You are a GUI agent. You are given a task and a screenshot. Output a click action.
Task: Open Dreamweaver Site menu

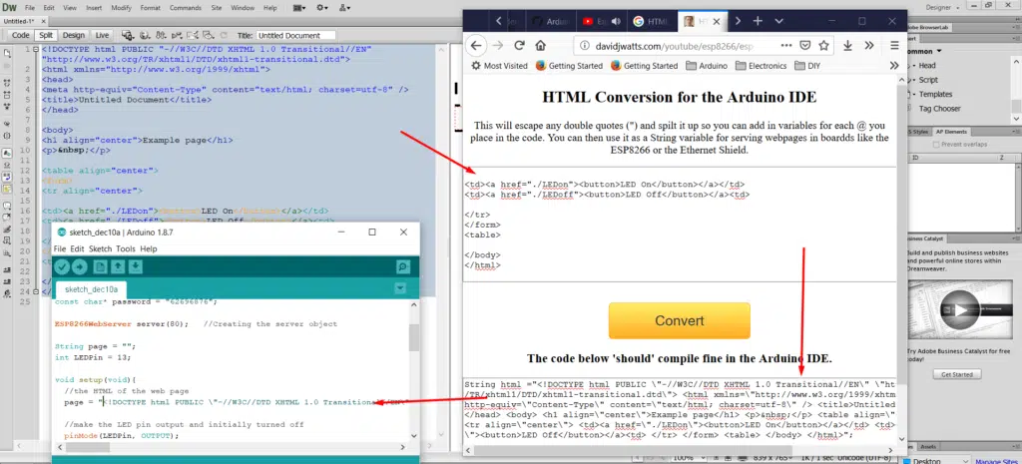(x=217, y=8)
